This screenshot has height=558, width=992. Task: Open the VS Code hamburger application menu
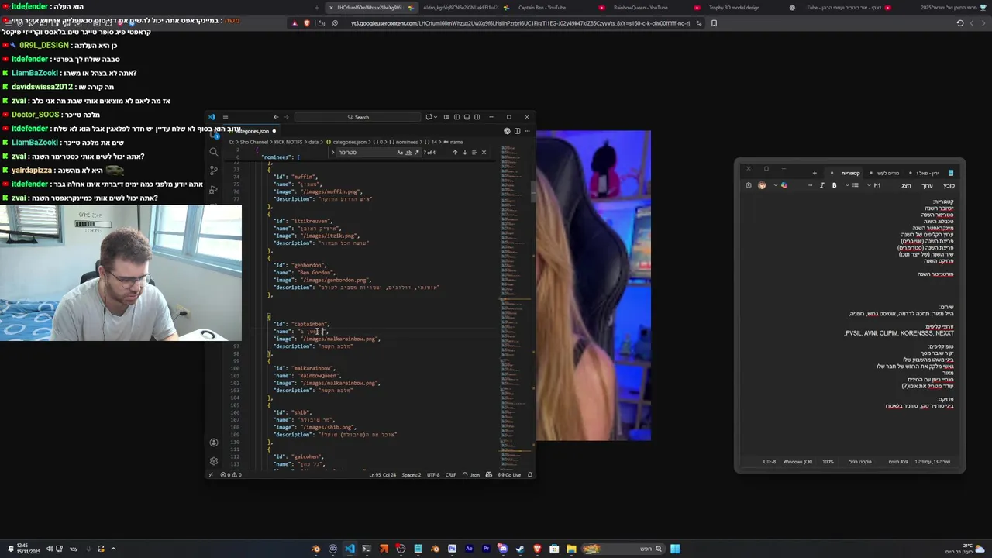coord(226,117)
